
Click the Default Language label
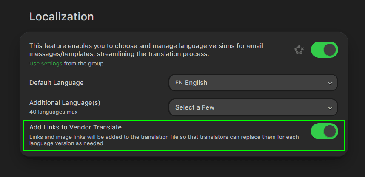56,83
